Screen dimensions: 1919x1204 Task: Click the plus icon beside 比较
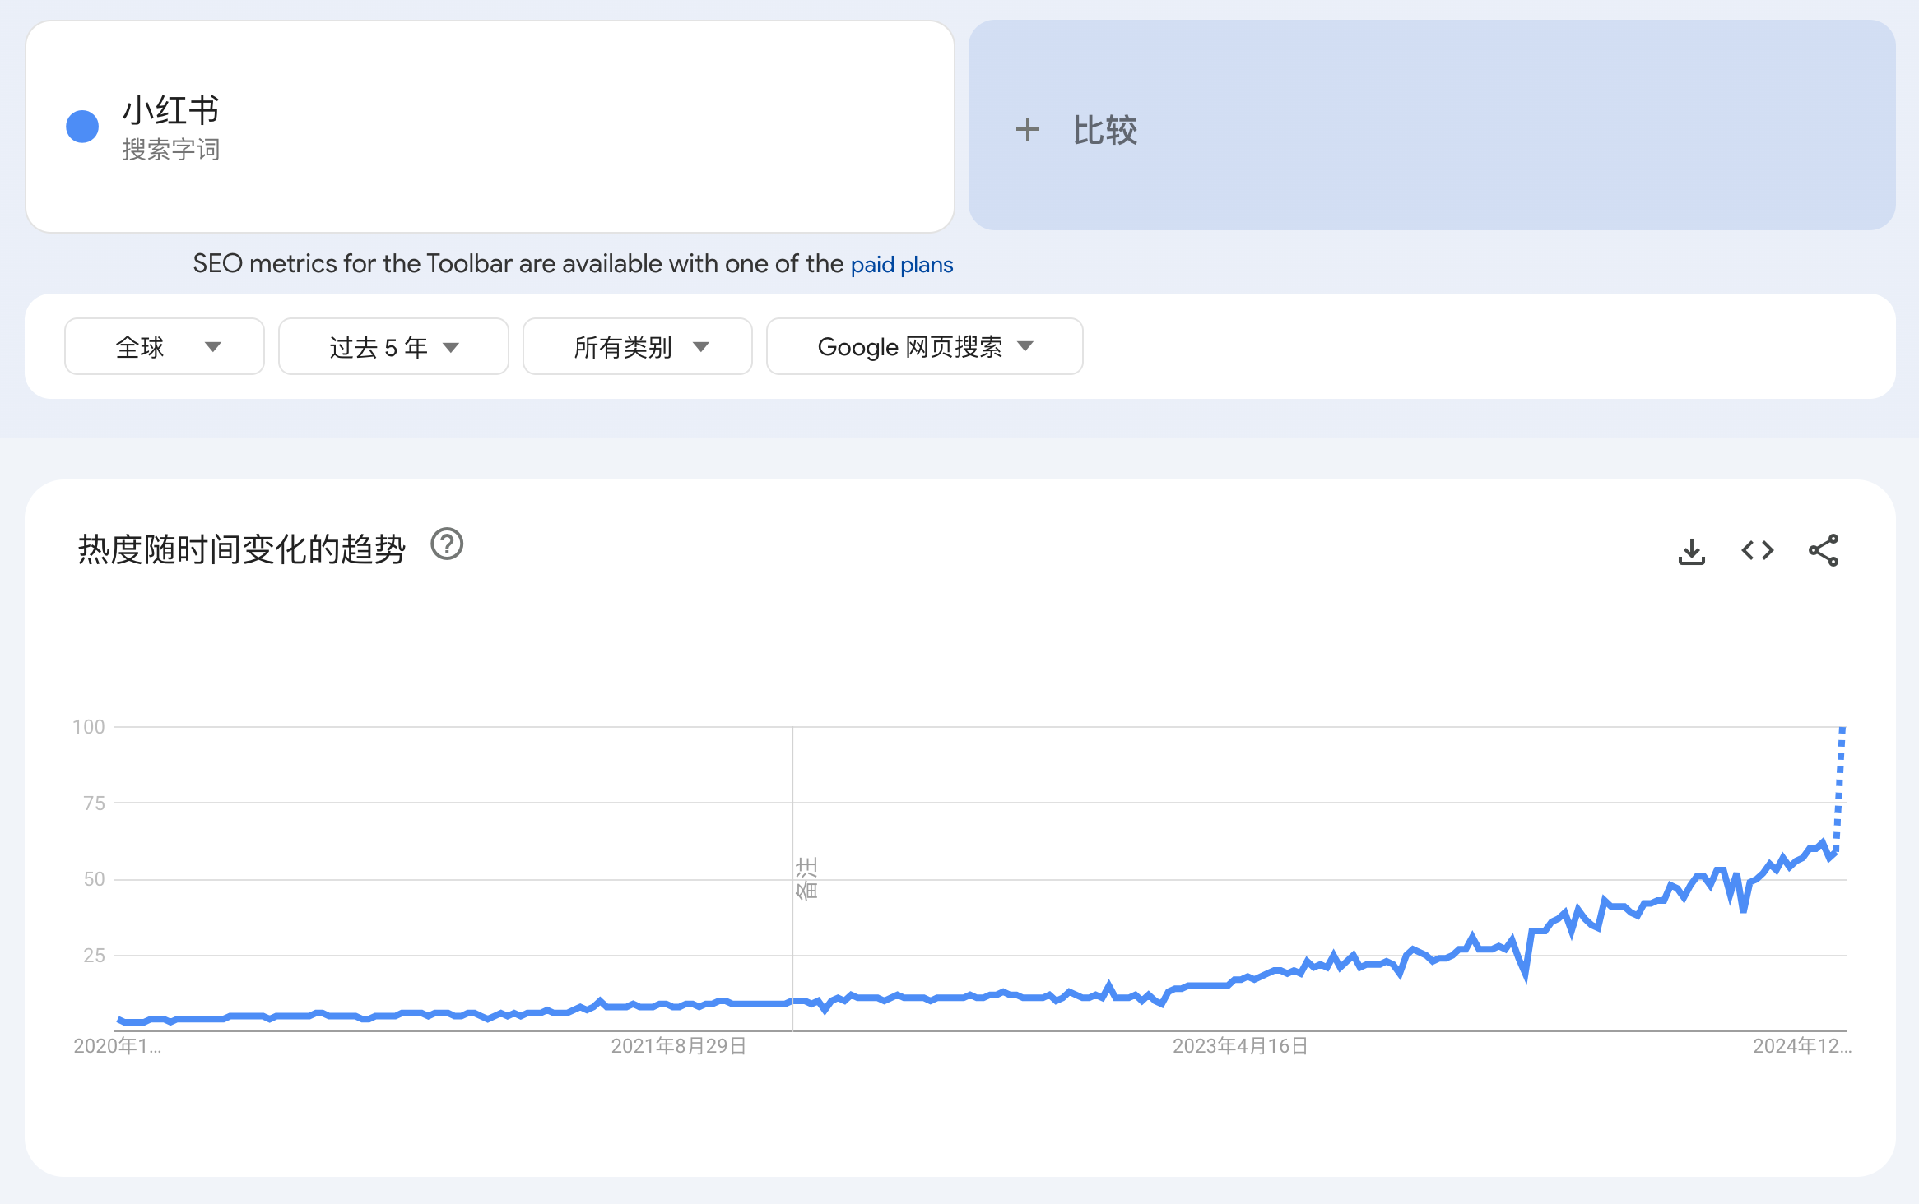[x=1027, y=129]
